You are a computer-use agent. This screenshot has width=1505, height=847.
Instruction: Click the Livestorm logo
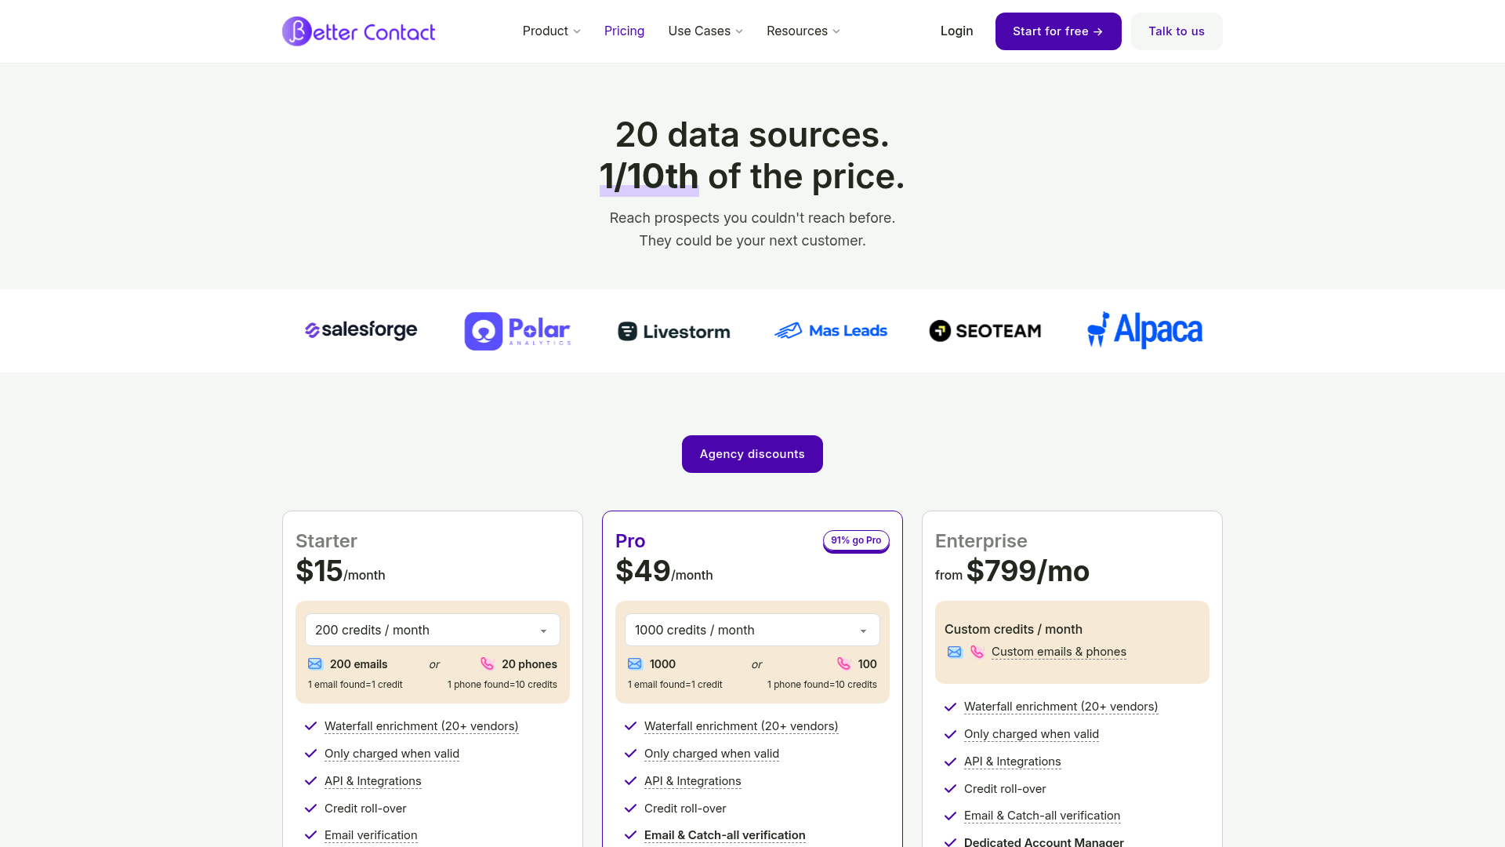673,331
